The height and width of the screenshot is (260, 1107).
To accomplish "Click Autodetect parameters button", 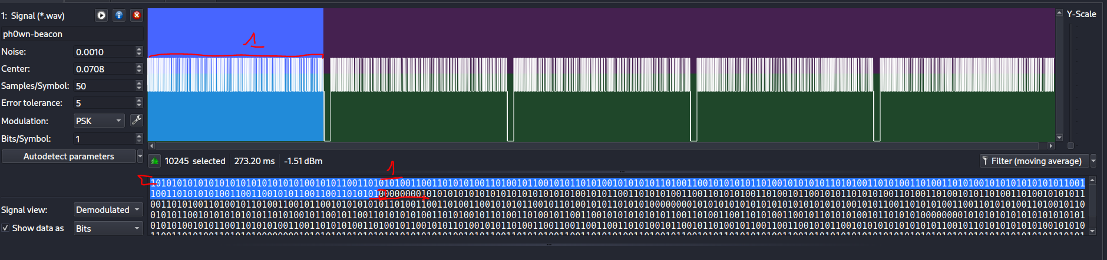I will click(x=68, y=156).
